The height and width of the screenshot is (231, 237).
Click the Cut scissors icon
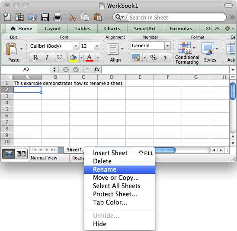pos(72,17)
